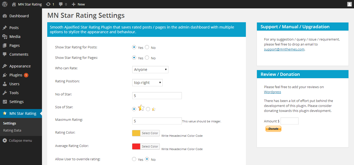This screenshot has height=165, width=354.
Task: Select Yes for Allow User to override rating
Action: coord(134,159)
